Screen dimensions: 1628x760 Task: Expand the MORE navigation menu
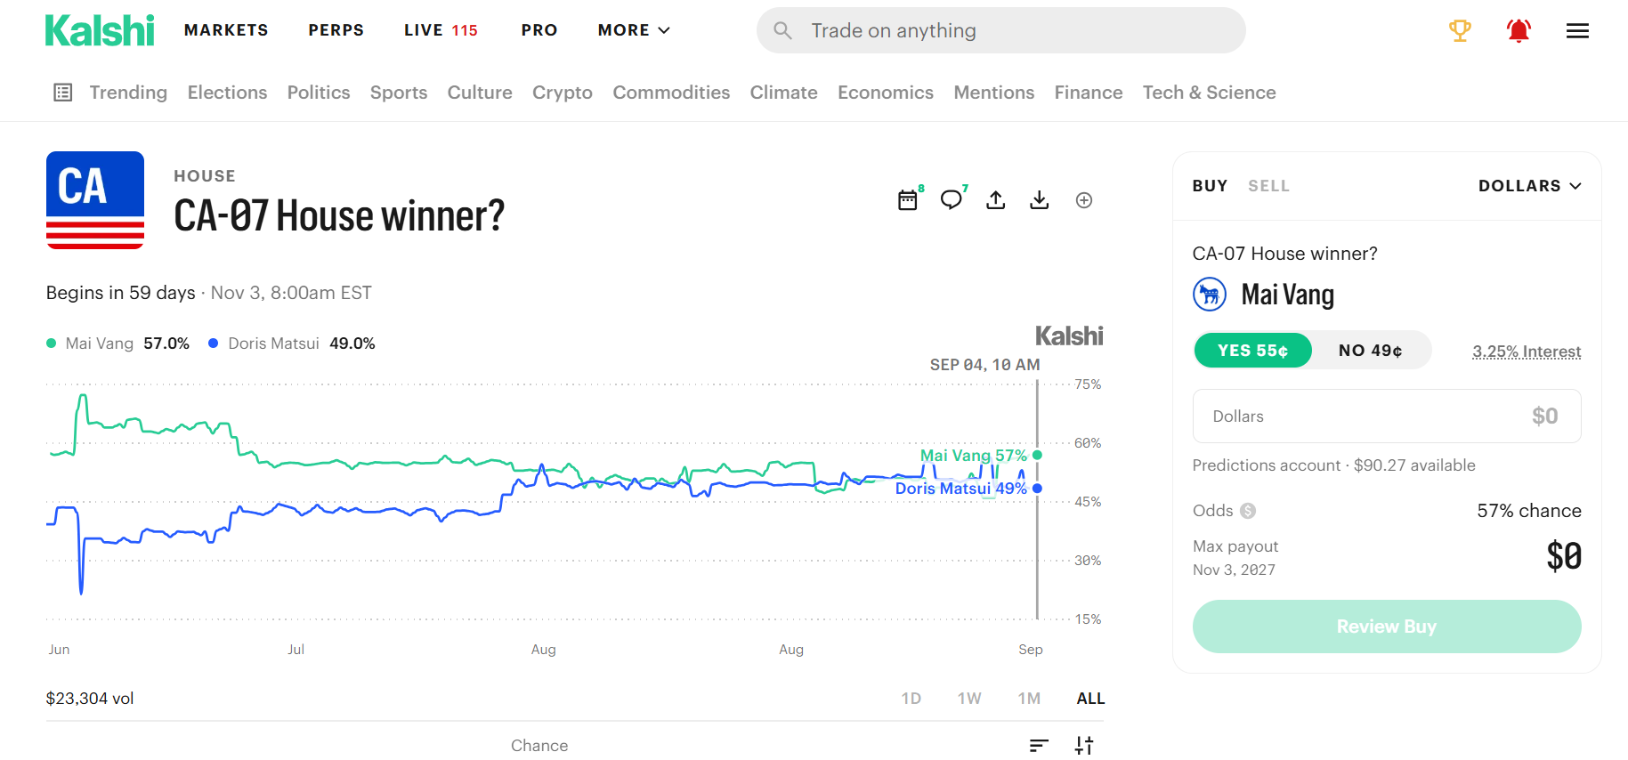pos(634,30)
